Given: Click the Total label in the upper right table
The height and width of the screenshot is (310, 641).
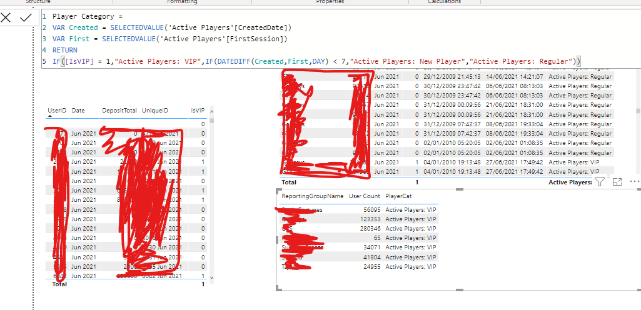Looking at the screenshot, I should 290,182.
